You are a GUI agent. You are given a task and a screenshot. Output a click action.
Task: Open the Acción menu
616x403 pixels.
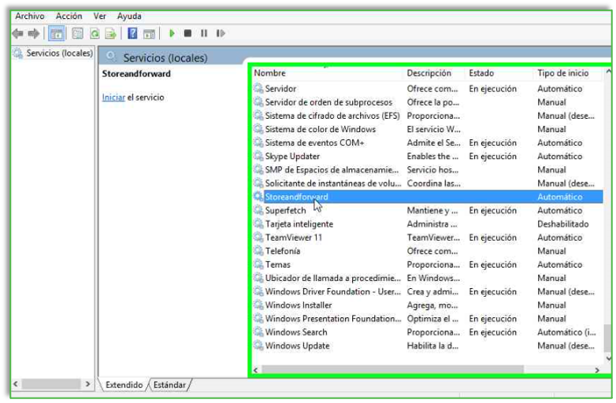(69, 16)
